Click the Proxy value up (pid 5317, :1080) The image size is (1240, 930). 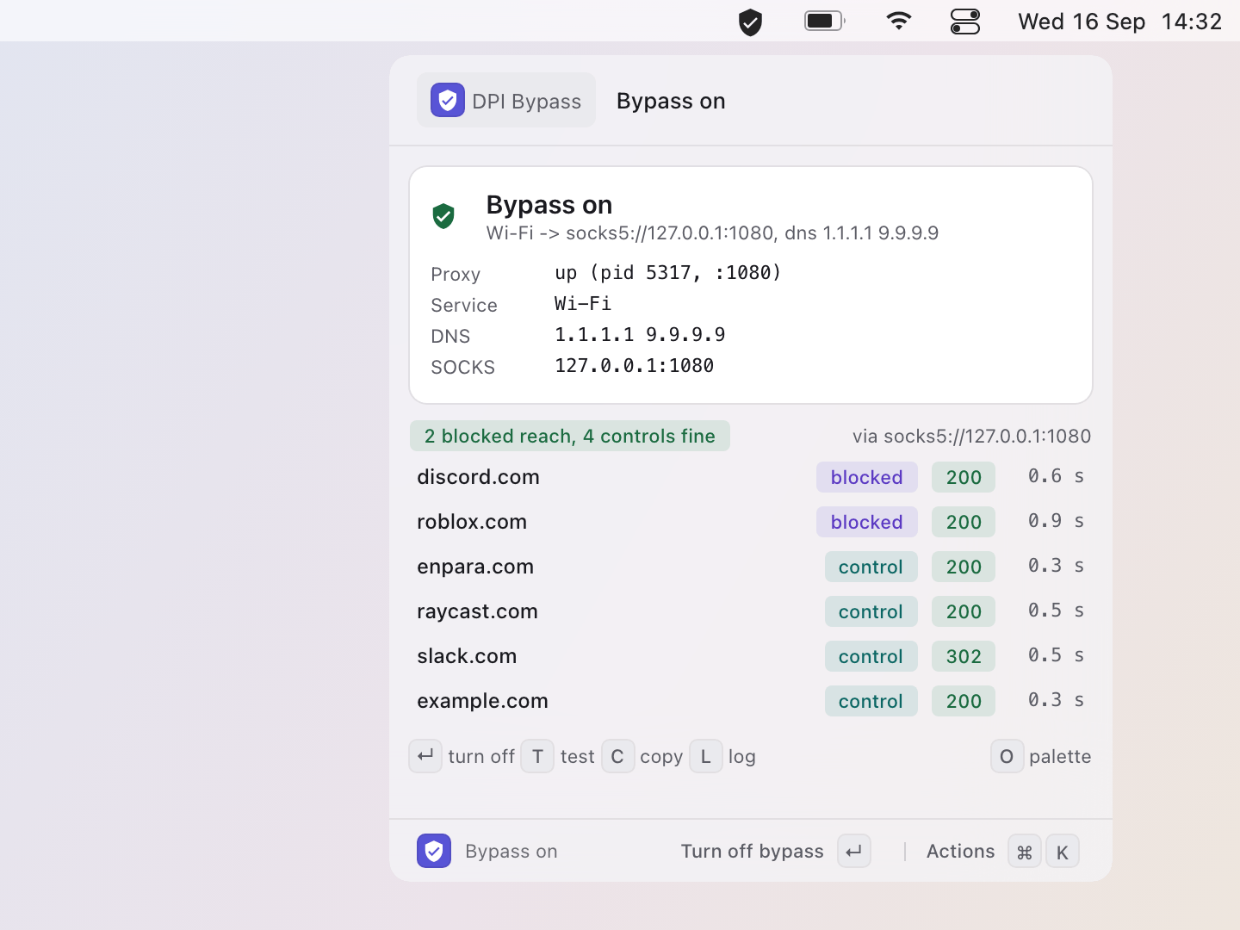(x=667, y=273)
